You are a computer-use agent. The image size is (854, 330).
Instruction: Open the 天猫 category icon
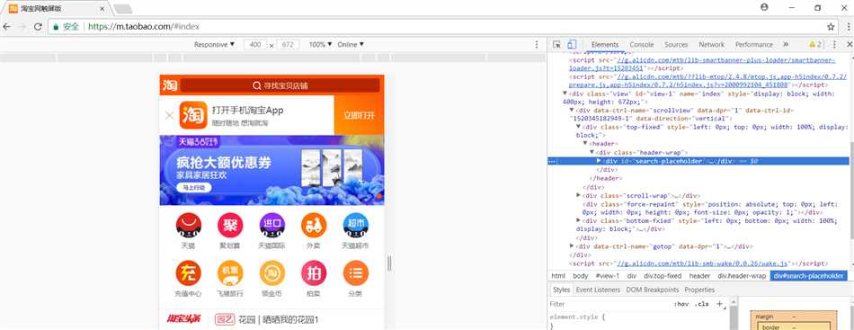point(189,226)
